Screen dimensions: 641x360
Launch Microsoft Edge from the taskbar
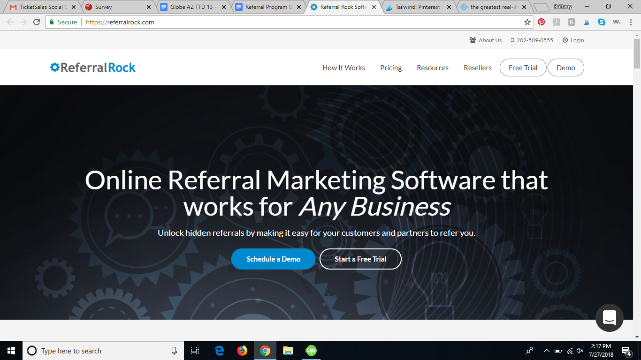[x=219, y=351]
